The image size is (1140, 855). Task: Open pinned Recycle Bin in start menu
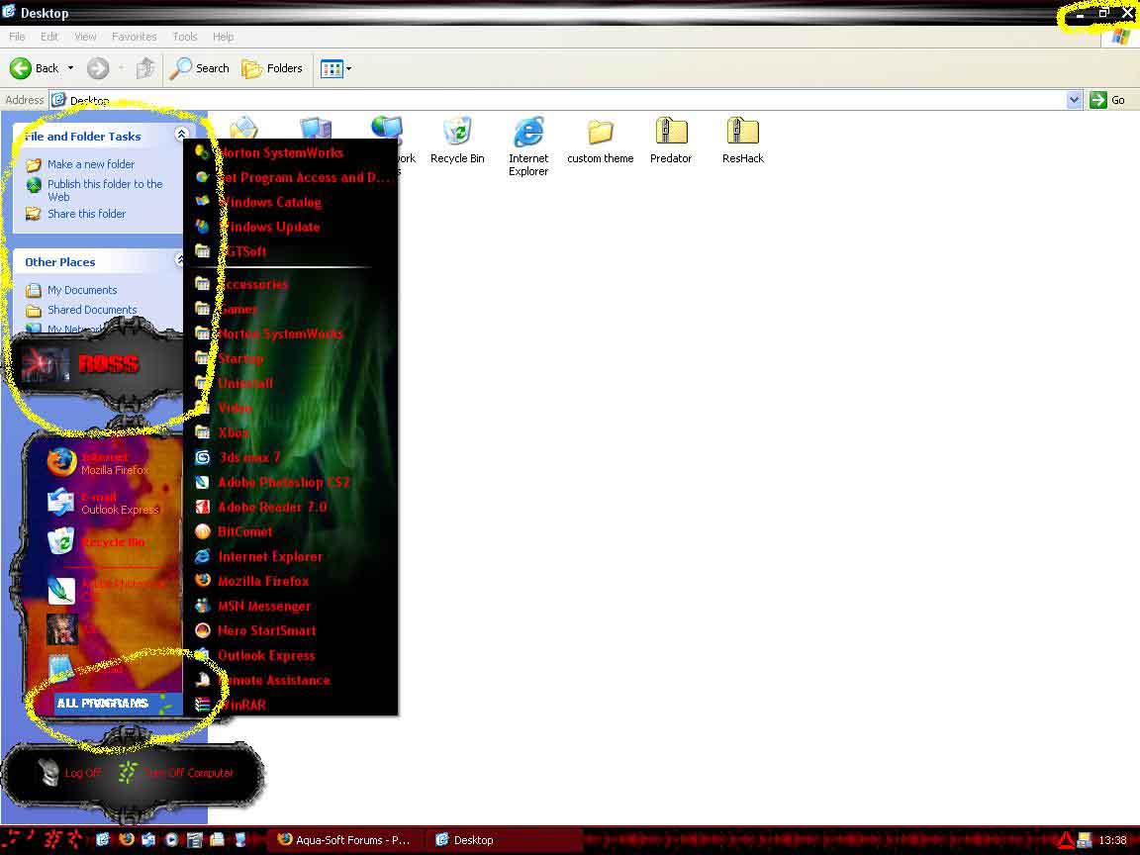point(96,542)
